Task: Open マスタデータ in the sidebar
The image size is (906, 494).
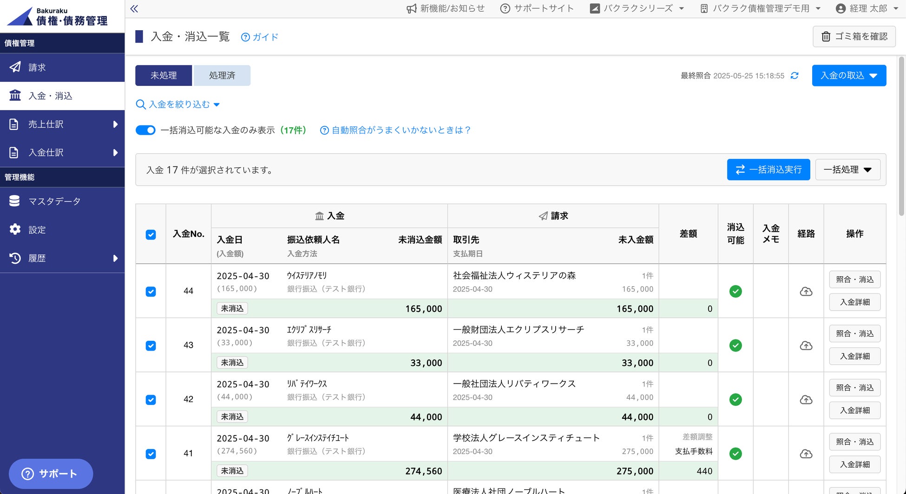Action: [54, 201]
